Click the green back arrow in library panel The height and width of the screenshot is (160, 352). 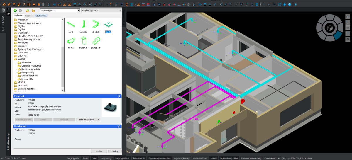(15, 11)
